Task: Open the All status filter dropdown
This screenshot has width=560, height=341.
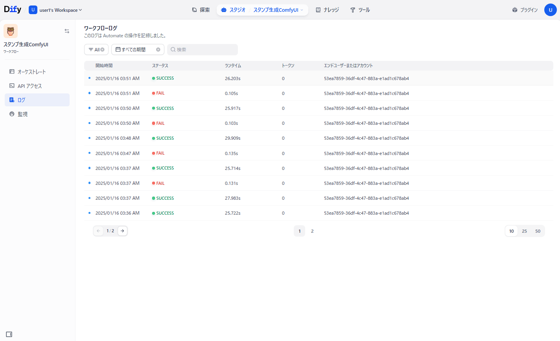Action: [94, 50]
